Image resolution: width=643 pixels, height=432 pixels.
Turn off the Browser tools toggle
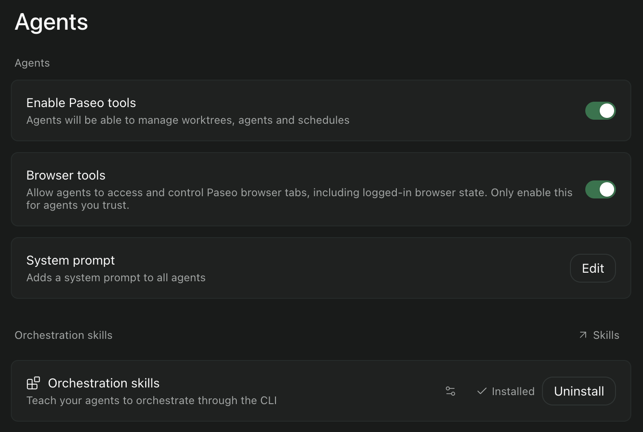600,189
